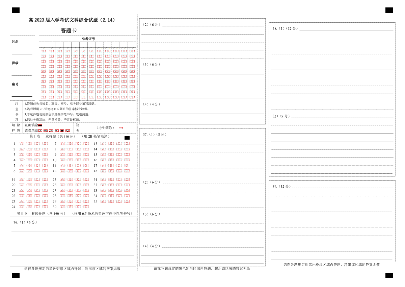This screenshot has height=287, width=405.
Task: Mark option A for question 7
Action: [62, 144]
